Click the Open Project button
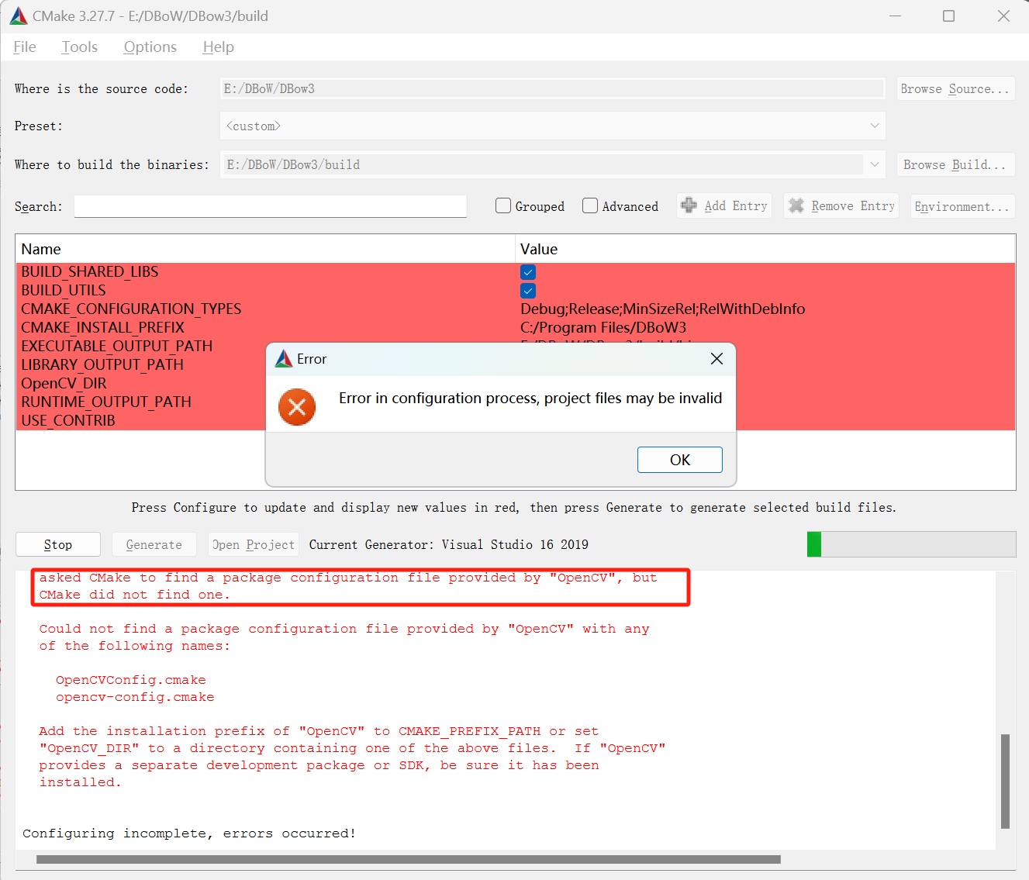The image size is (1029, 880). [254, 544]
